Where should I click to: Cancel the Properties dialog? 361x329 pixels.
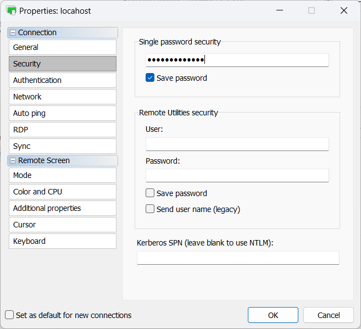(x=329, y=315)
